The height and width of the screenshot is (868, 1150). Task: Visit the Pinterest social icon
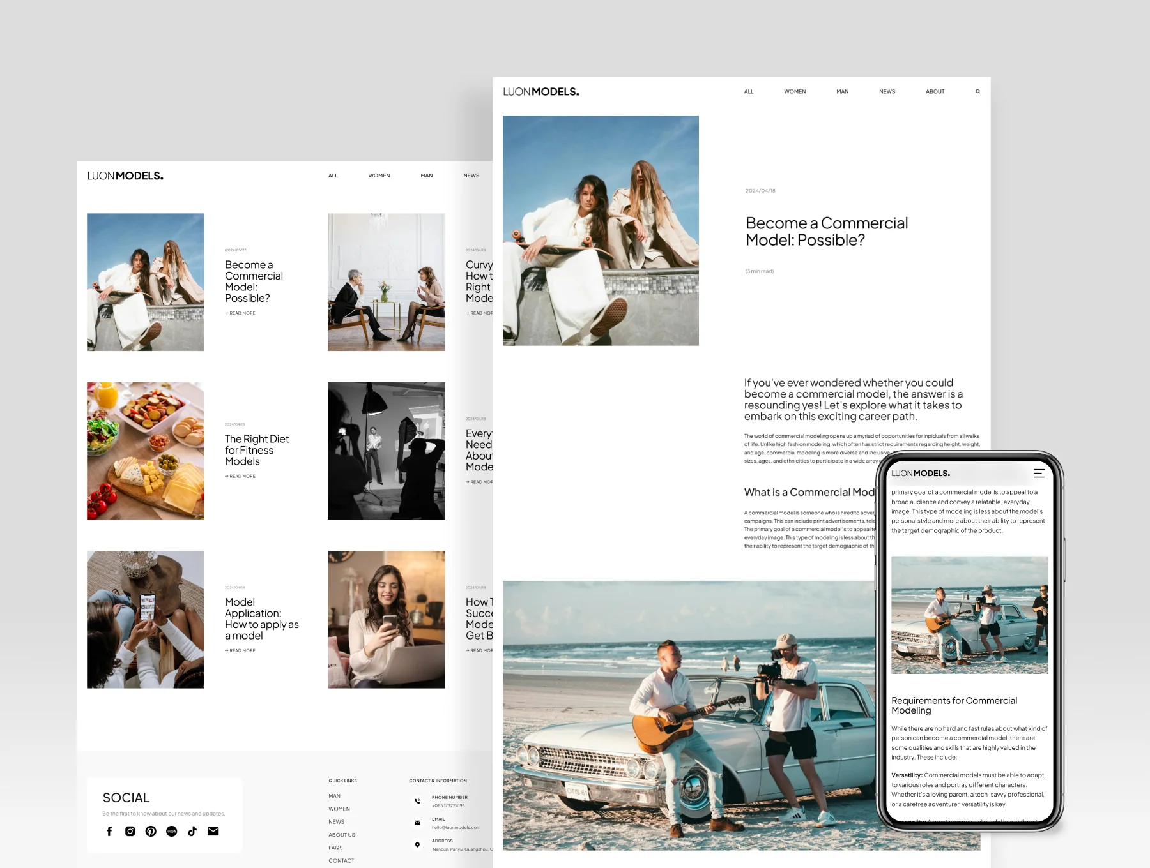tap(151, 831)
